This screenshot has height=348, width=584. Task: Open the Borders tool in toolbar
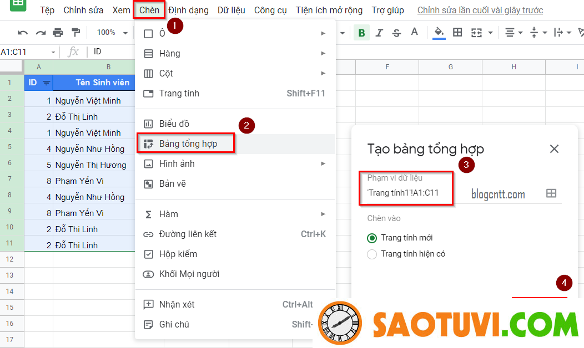click(x=457, y=33)
